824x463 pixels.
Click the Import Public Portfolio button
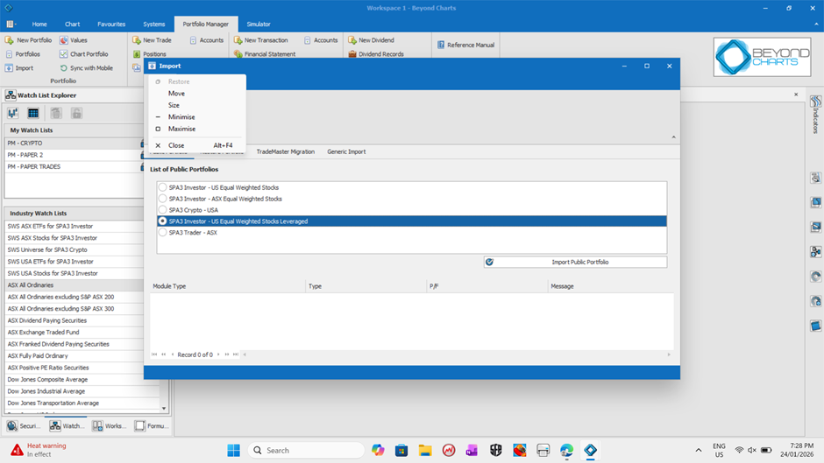click(575, 262)
